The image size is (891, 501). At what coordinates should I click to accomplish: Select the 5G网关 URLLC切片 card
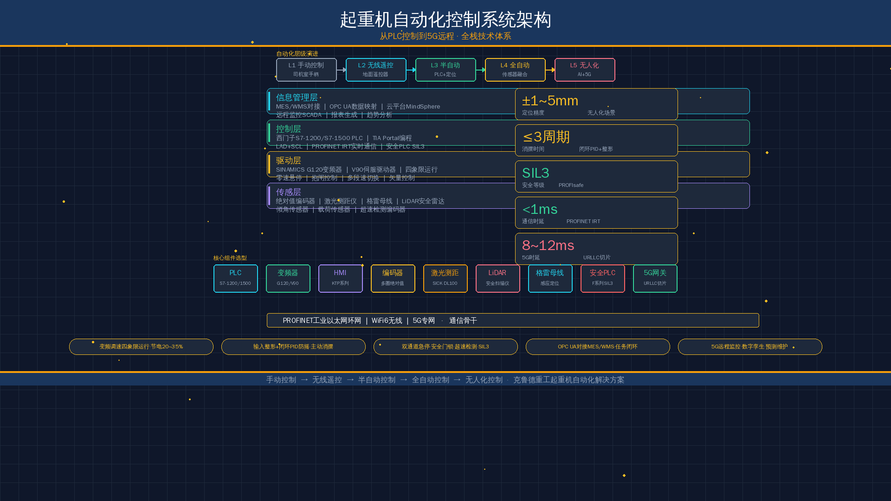(655, 278)
